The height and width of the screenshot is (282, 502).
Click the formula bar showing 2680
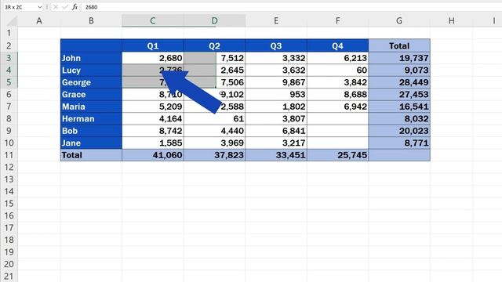[291, 7]
